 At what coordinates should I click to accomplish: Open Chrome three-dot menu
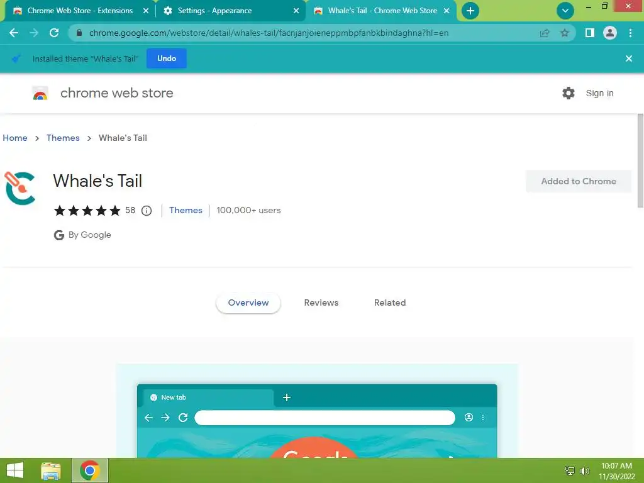(x=630, y=33)
